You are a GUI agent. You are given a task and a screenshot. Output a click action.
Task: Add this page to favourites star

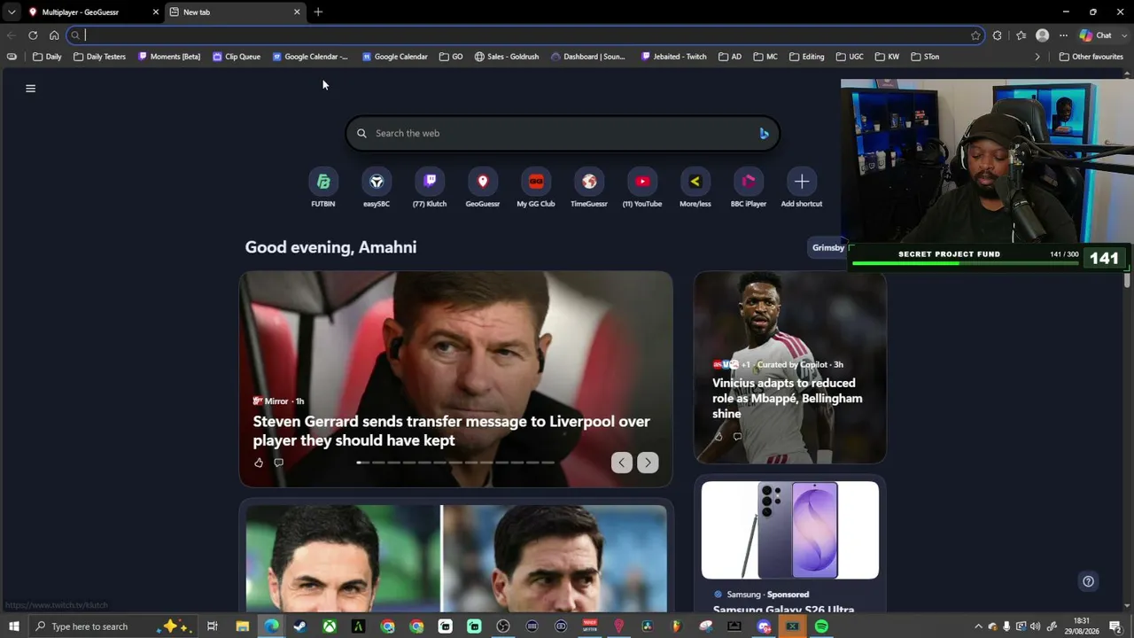(975, 35)
